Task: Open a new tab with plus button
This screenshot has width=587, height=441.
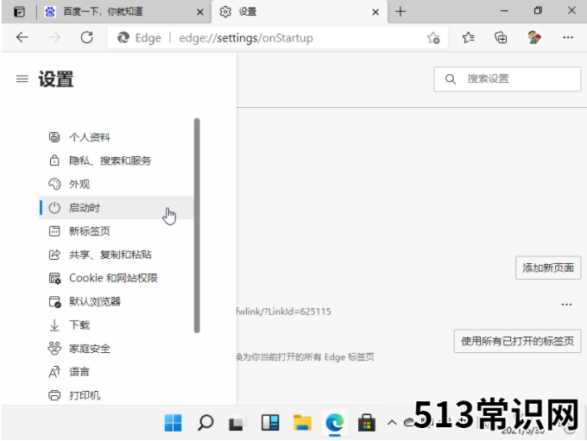Action: coord(401,11)
